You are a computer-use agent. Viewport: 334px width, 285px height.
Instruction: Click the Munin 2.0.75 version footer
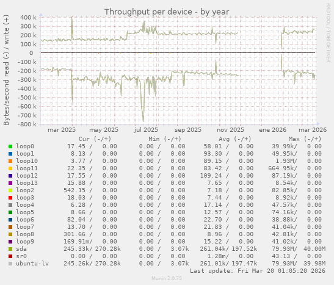167,278
